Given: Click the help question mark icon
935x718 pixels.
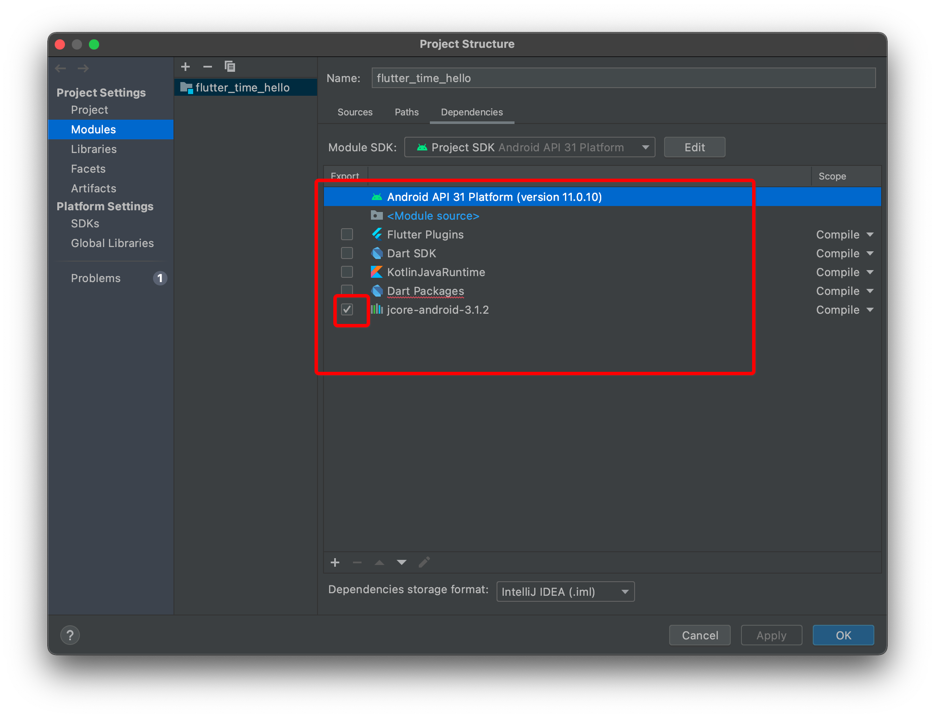Looking at the screenshot, I should 70,635.
